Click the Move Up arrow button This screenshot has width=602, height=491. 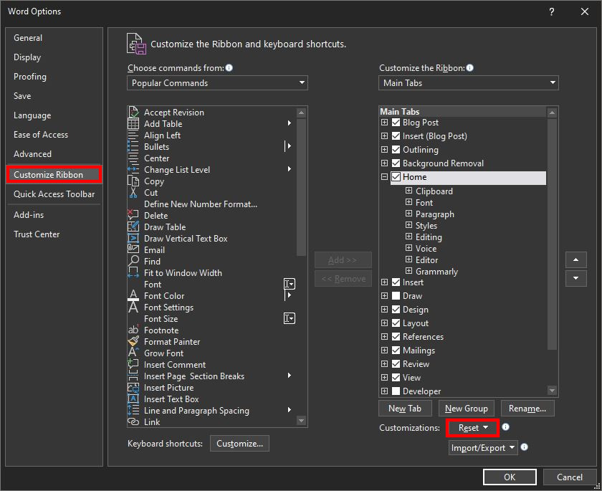(576, 260)
